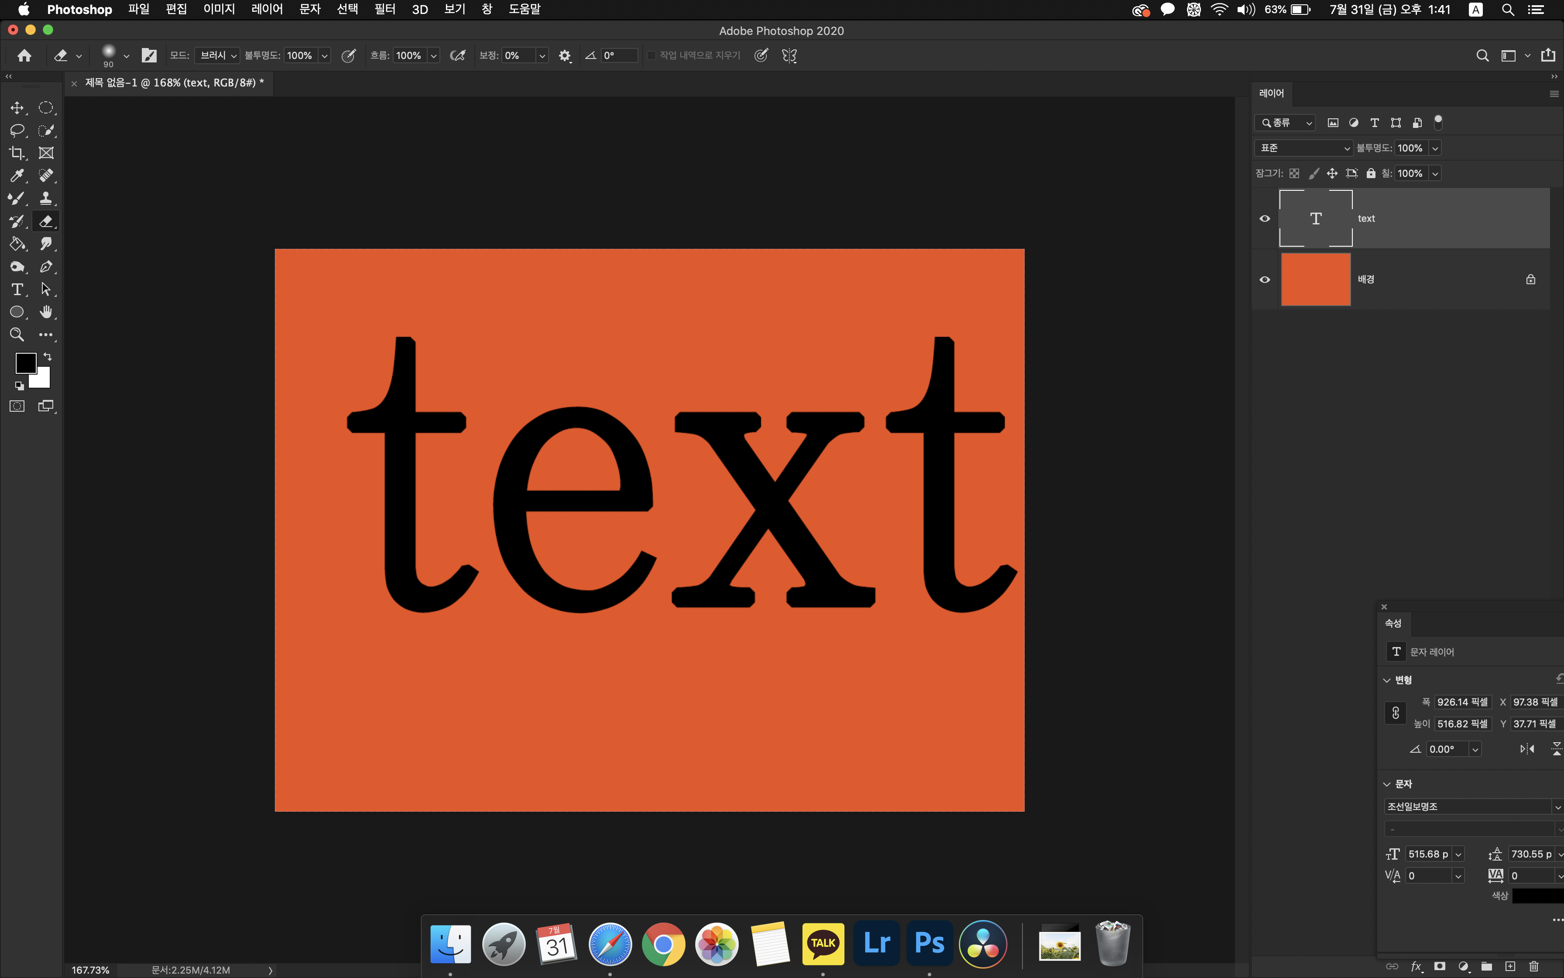
Task: Open the 레이어 menu in menu bar
Action: tap(267, 9)
